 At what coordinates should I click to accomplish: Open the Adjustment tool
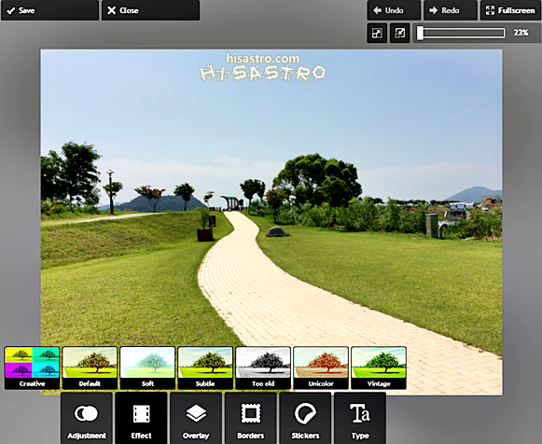tap(87, 418)
